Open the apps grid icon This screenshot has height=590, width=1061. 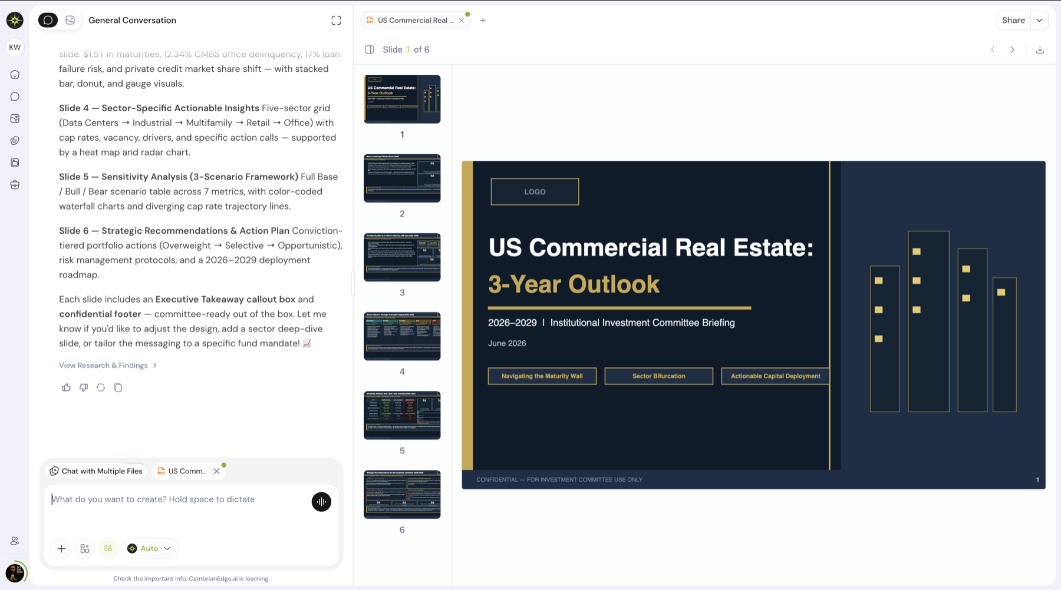coord(85,549)
